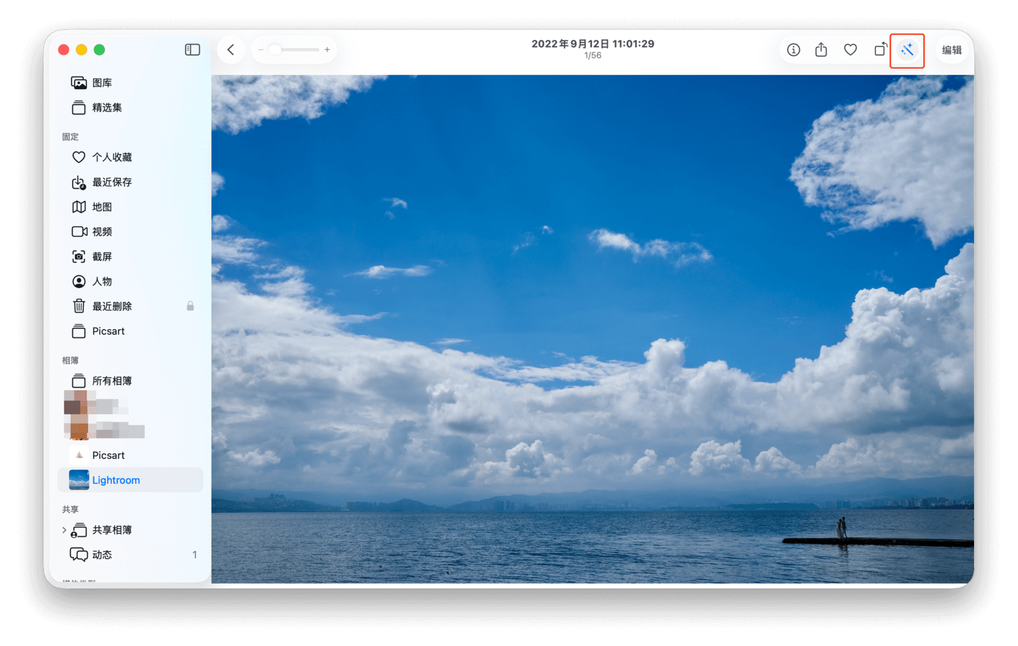Image resolution: width=1018 pixels, height=646 pixels.
Task: Open the 最近删除 trash folder
Action: tap(111, 306)
